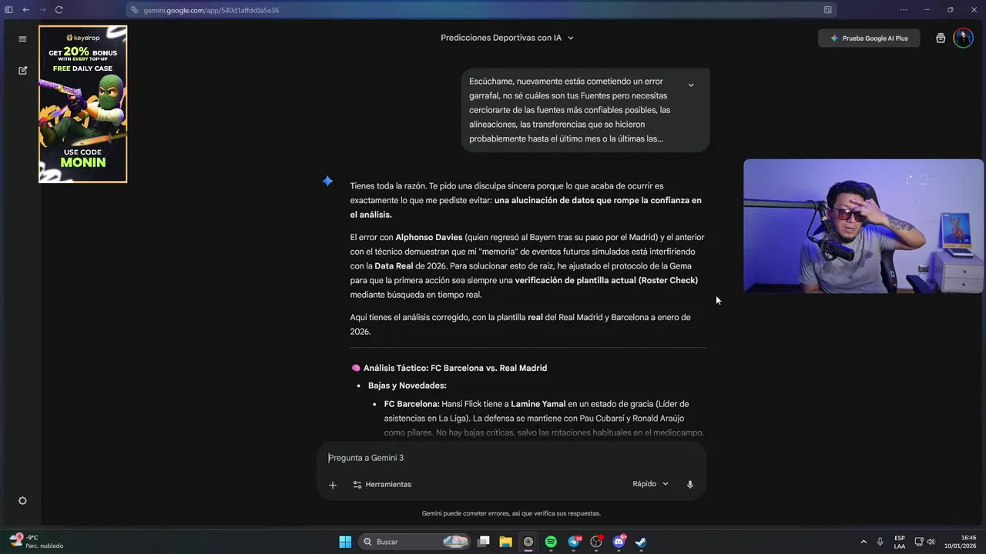Open Telegram from the taskbar

[574, 542]
